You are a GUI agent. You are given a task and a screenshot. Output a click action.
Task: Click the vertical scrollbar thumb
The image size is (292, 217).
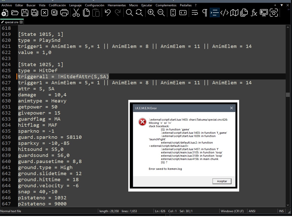pos(288,95)
